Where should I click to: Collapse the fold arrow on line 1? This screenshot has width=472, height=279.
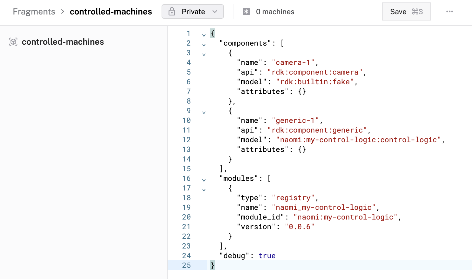(x=204, y=35)
